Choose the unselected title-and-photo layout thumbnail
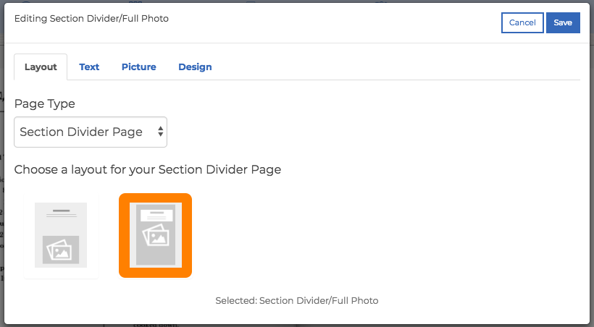594x327 pixels. pos(61,235)
